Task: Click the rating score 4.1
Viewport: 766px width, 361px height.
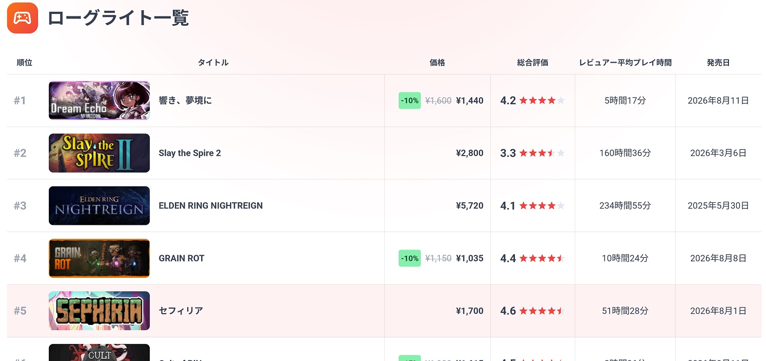Action: (508, 205)
